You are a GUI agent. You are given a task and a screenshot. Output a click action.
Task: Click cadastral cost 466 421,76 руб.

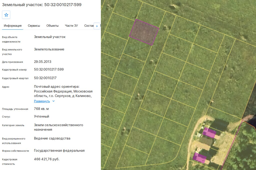(x=47, y=159)
